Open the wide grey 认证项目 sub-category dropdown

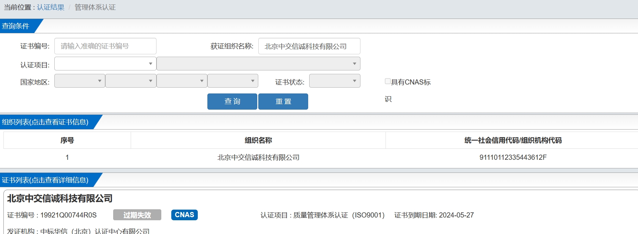[258, 64]
